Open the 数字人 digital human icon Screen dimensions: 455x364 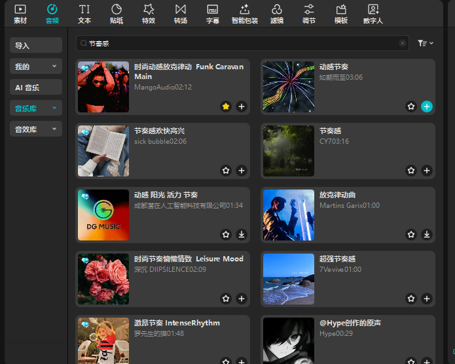click(373, 13)
